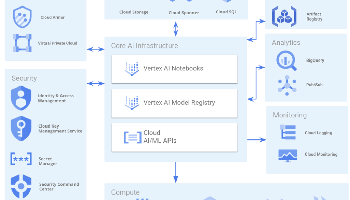
Task: Click the Pub/Sub node icon
Action: 286,85
